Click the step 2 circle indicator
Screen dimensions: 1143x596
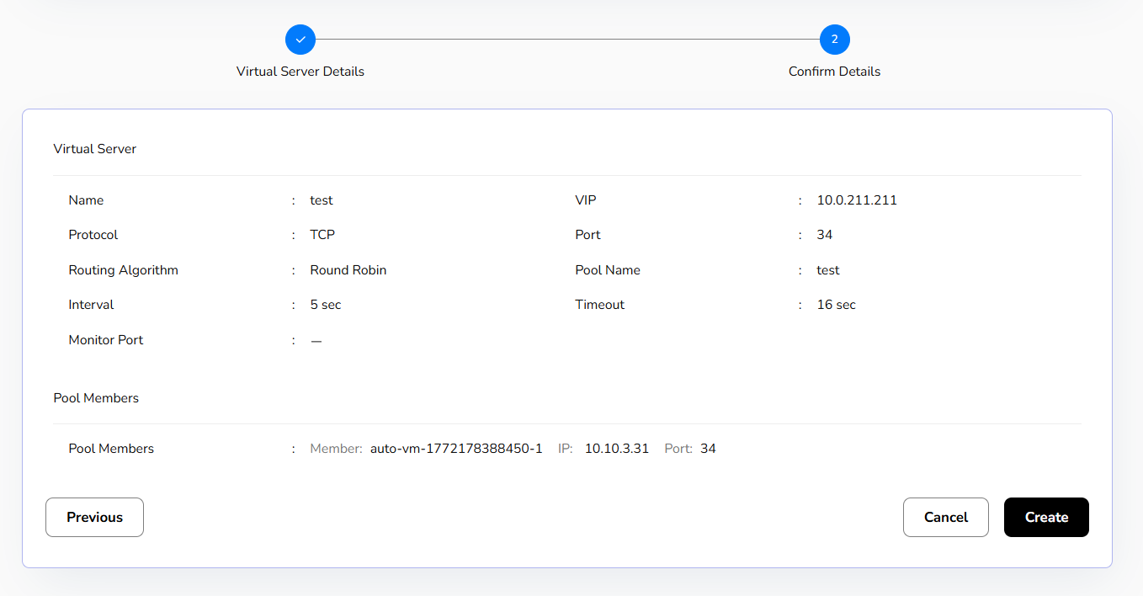pyautogui.click(x=834, y=40)
